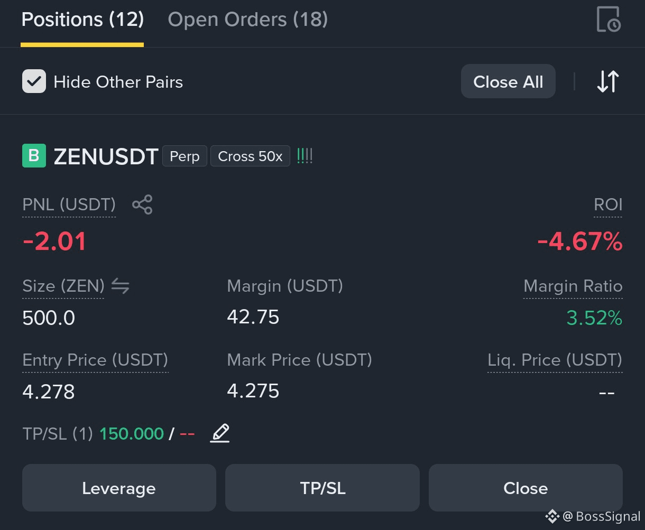Screen dimensions: 645x530
Task: Share PNL using the share icon
Action: coord(142,204)
